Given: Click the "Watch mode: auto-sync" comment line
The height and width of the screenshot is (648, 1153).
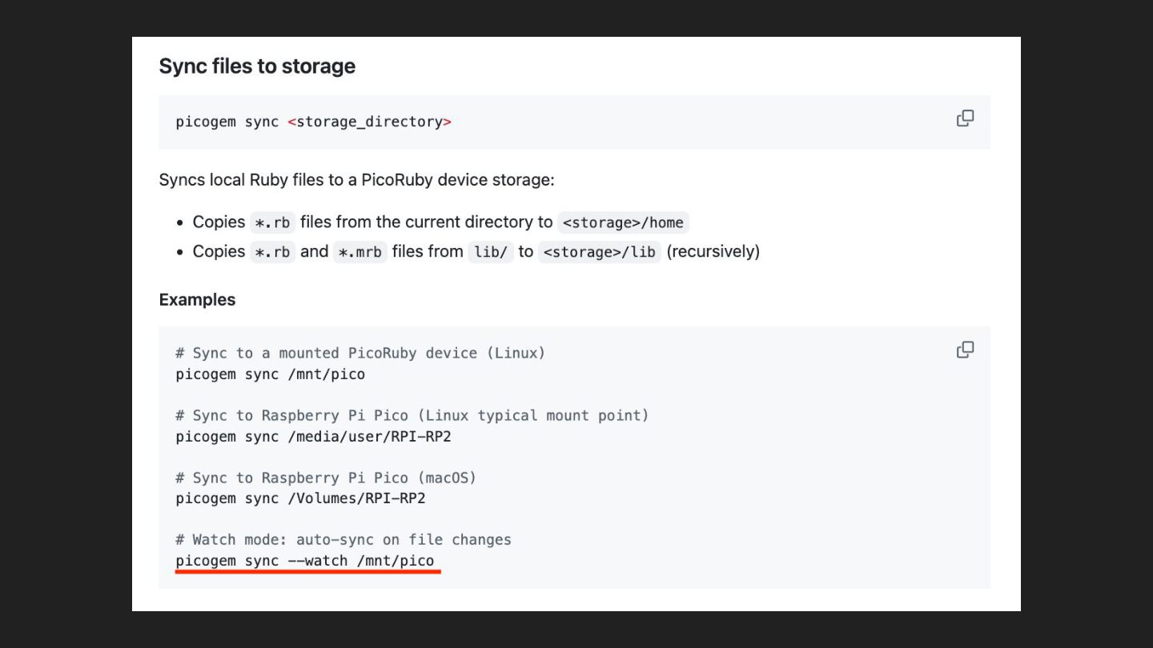Looking at the screenshot, I should [343, 540].
